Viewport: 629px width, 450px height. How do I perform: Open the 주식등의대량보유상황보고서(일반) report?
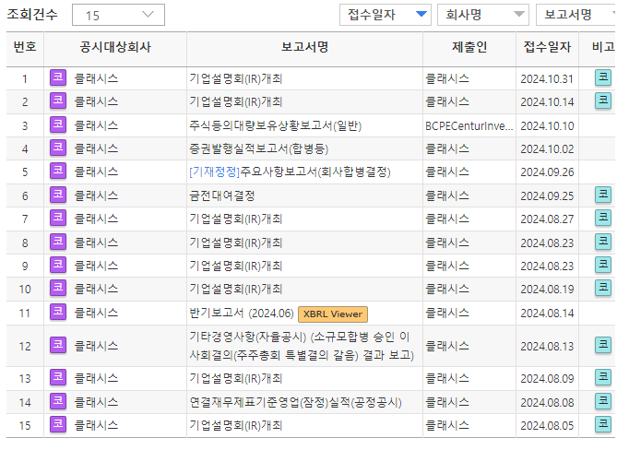276,126
